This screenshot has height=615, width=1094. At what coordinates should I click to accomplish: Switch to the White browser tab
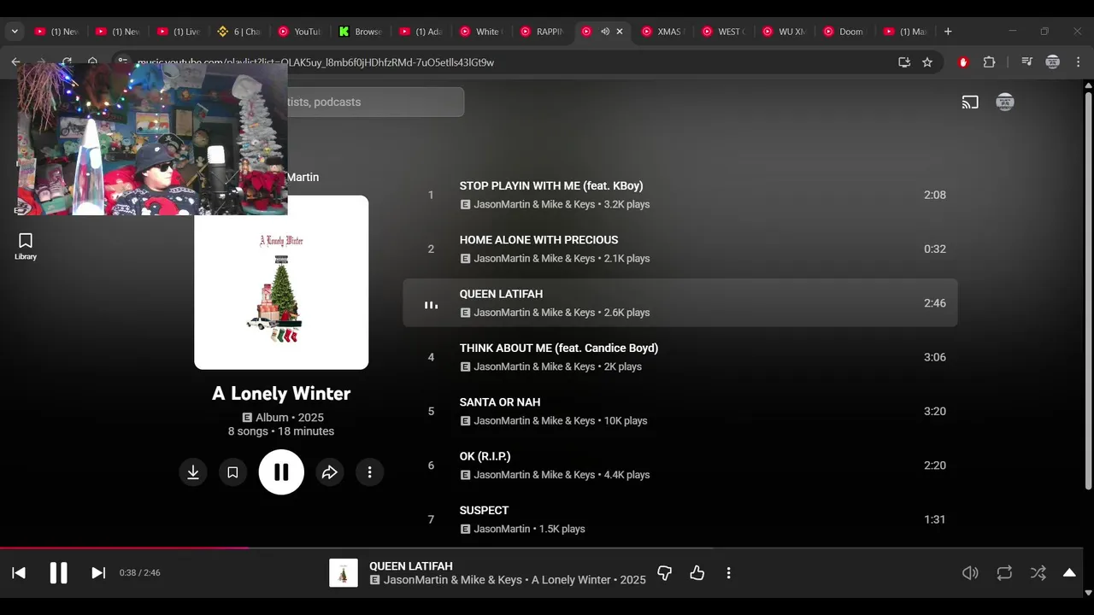pos(481,32)
